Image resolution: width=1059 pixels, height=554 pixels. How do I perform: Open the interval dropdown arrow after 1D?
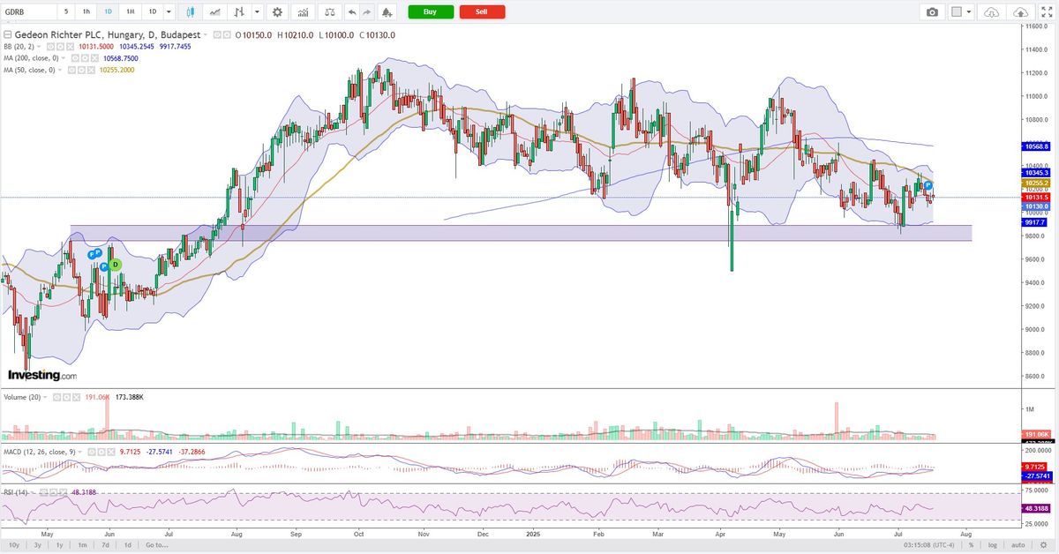click(169, 12)
